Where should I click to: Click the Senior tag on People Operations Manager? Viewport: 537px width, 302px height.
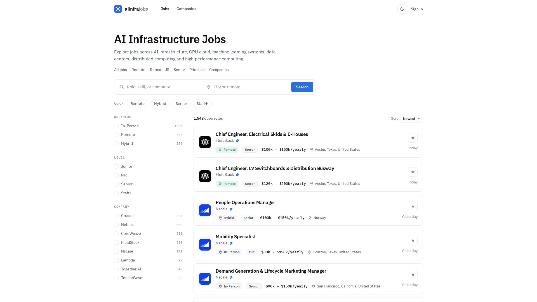pyautogui.click(x=248, y=218)
